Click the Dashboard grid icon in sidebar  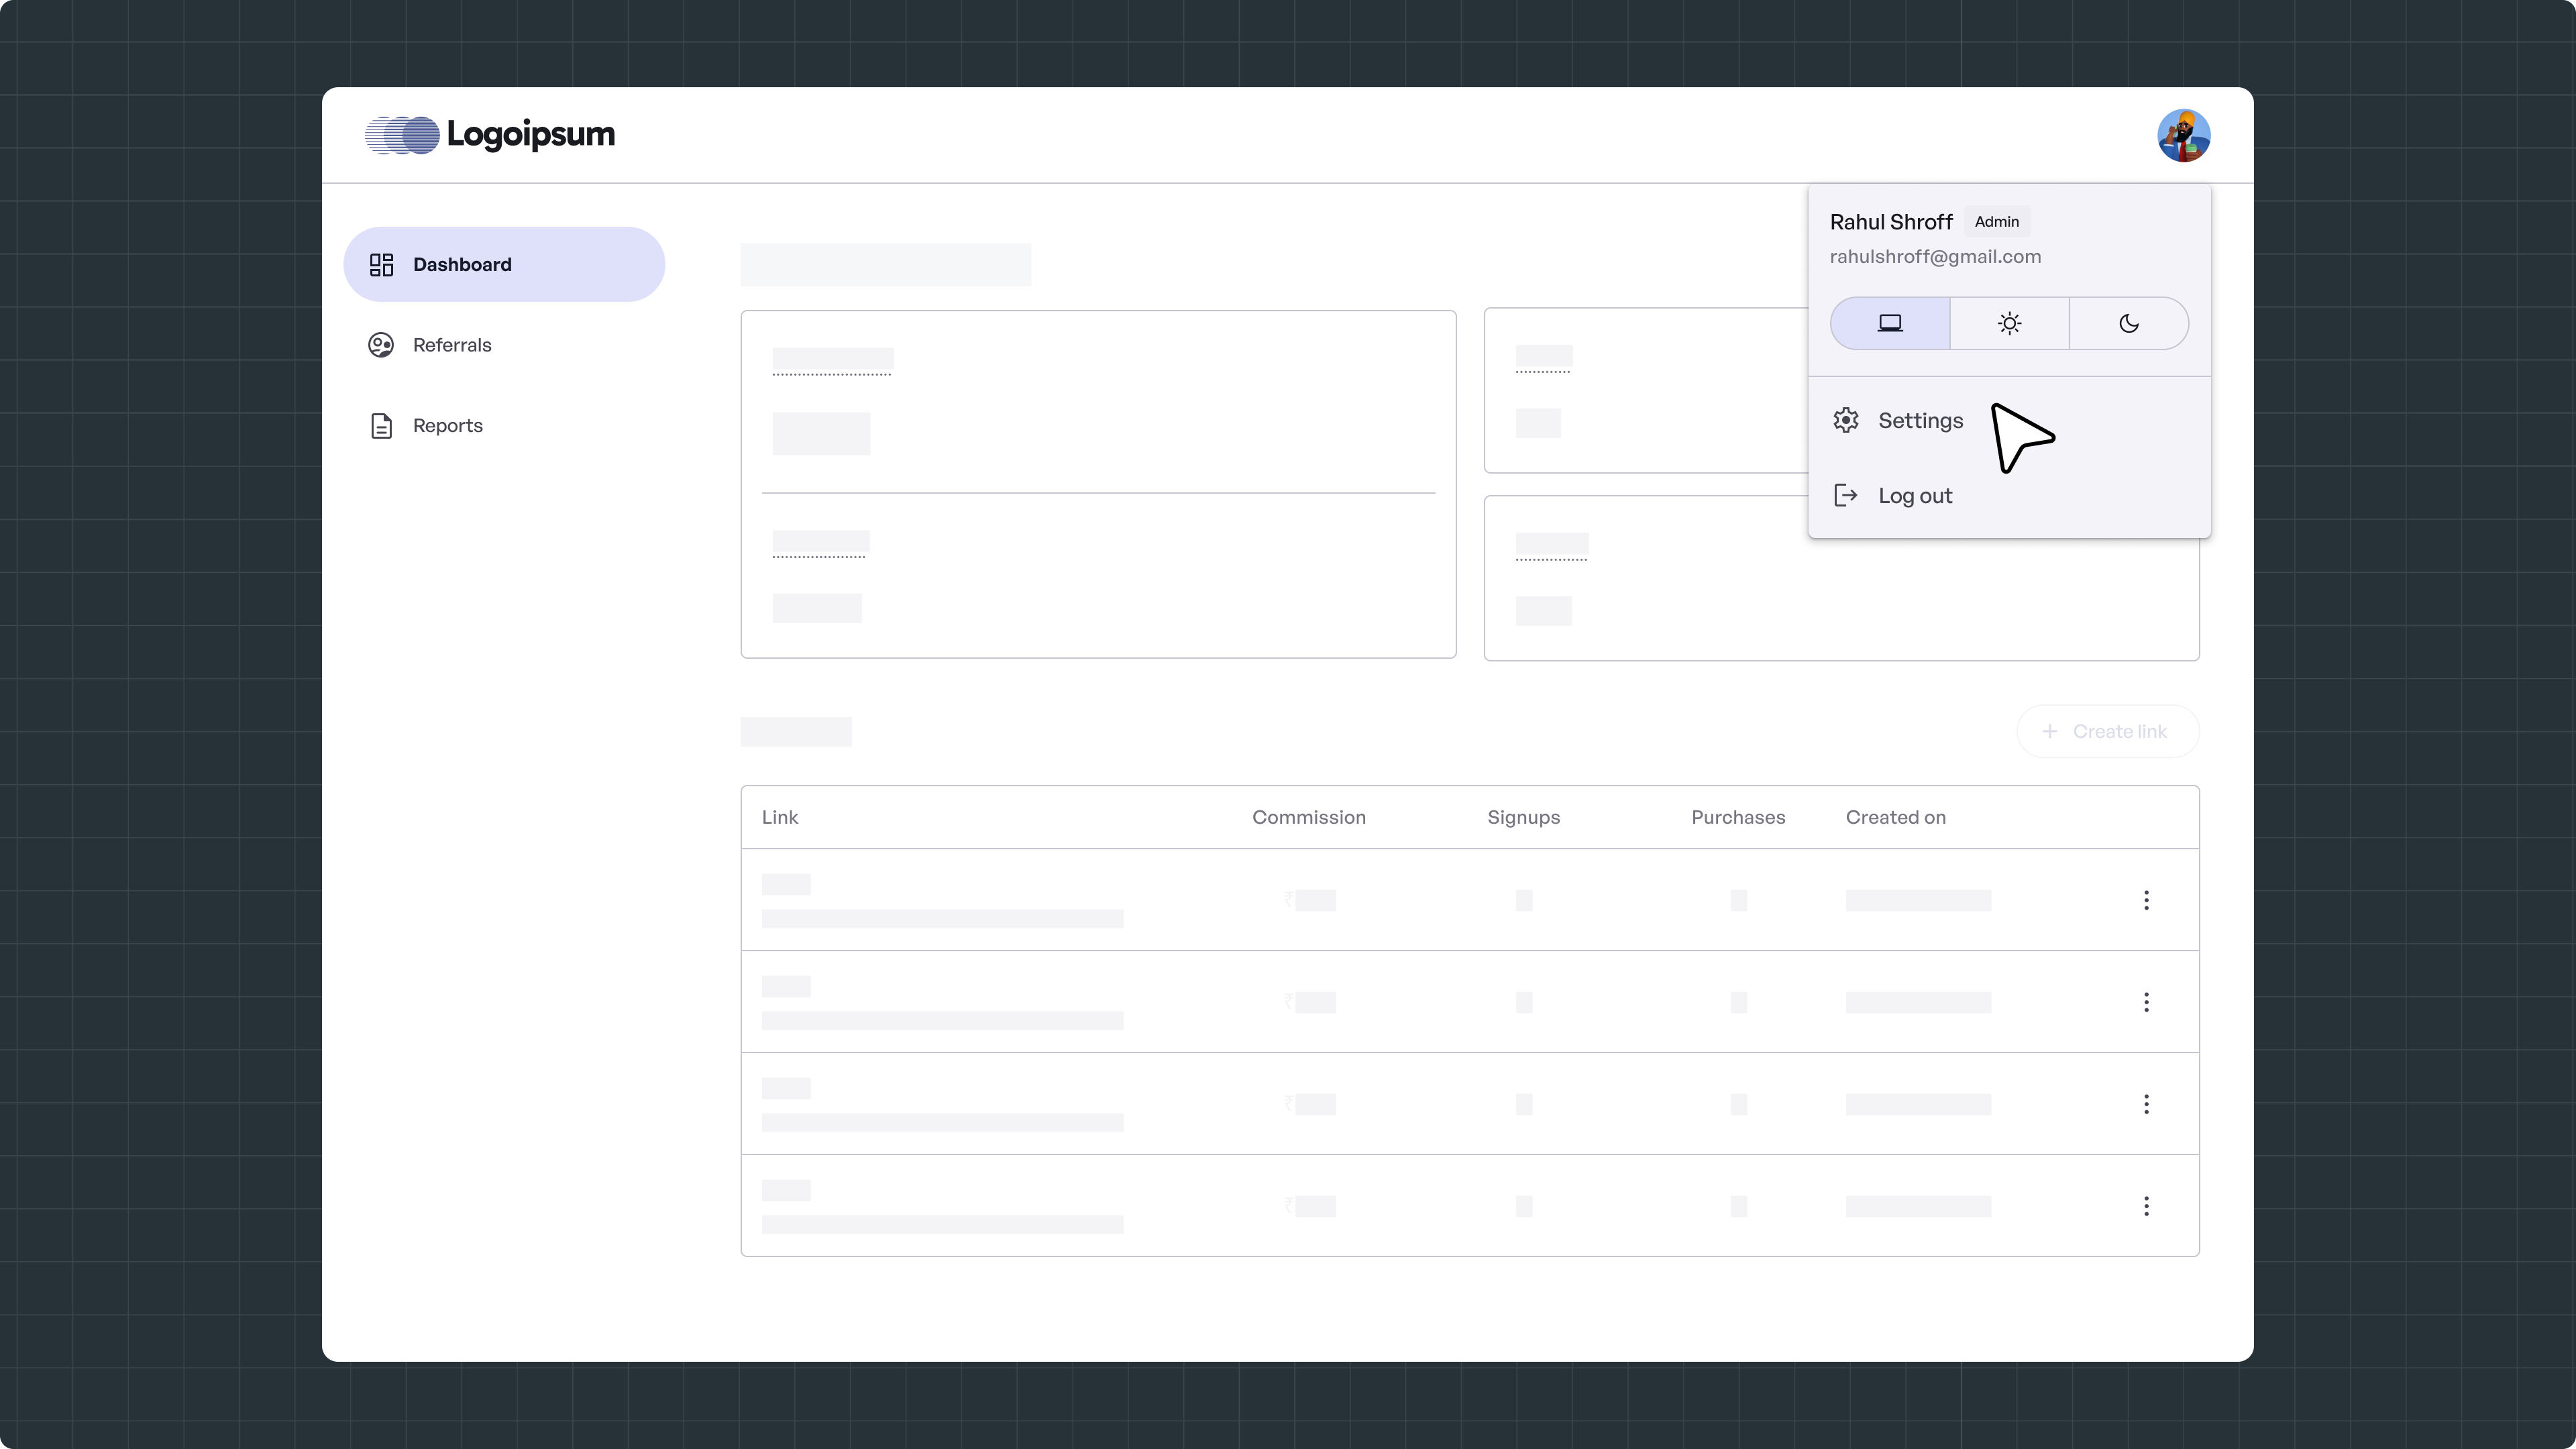[381, 264]
